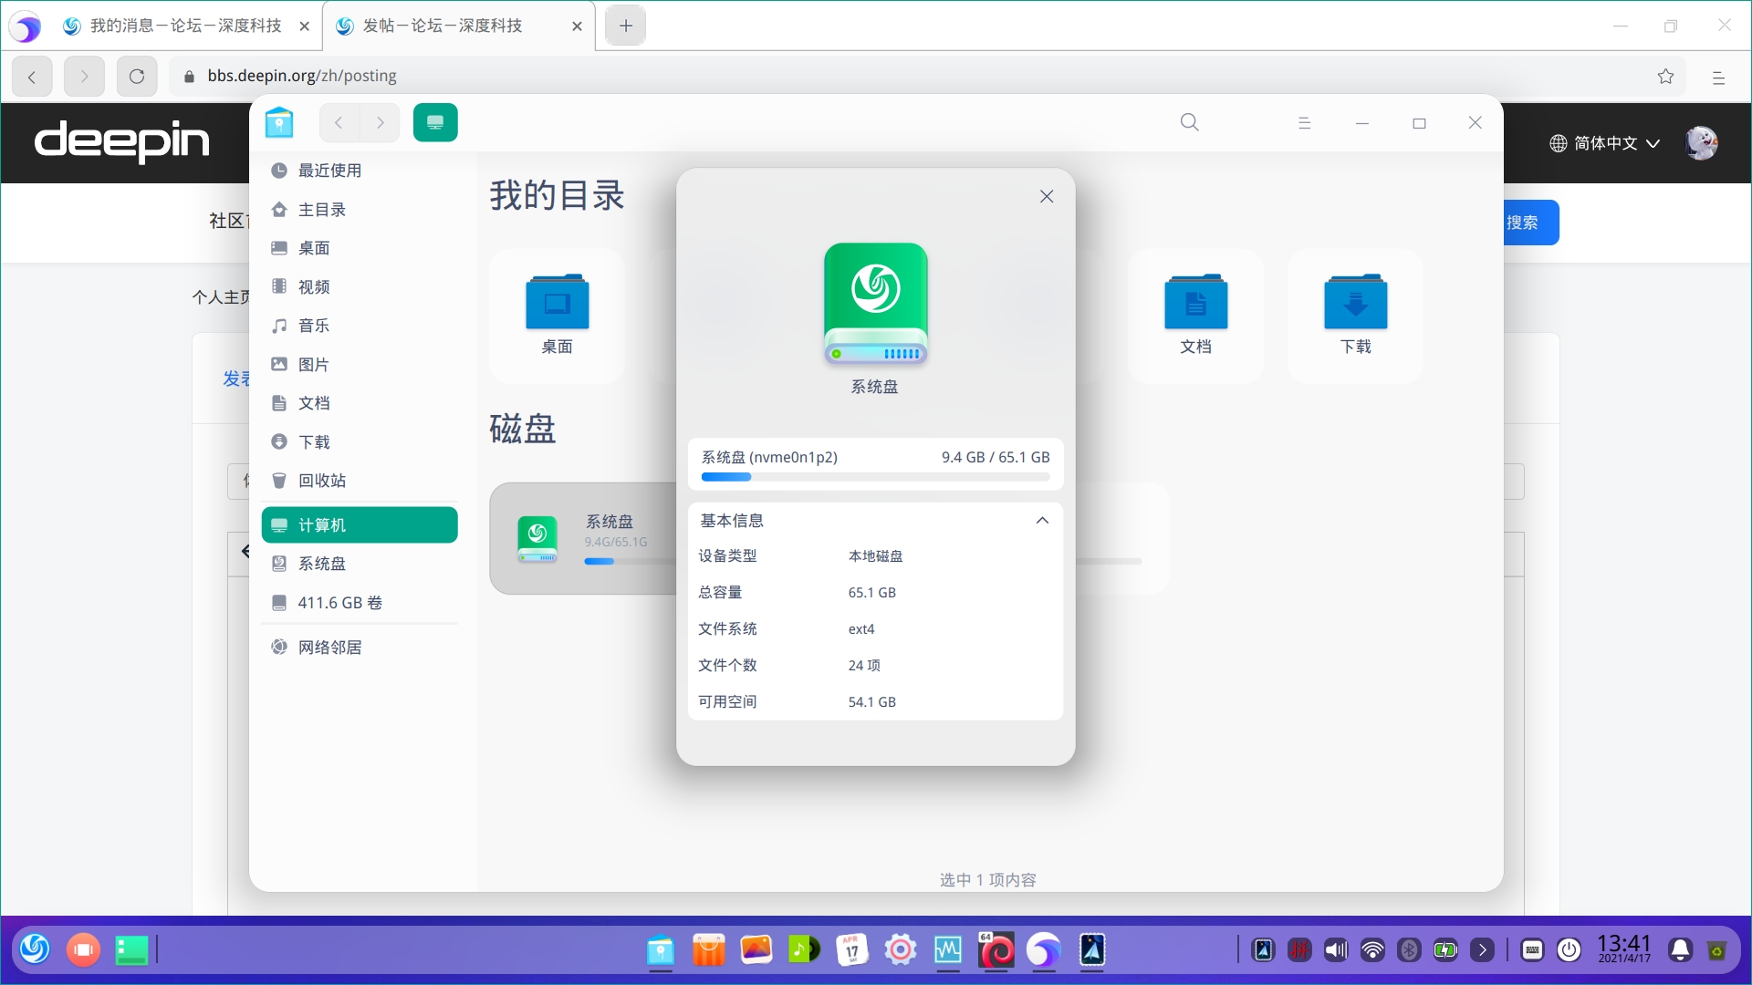Launch calendar app from the dock
Viewport: 1752px width, 985px height.
click(x=851, y=950)
